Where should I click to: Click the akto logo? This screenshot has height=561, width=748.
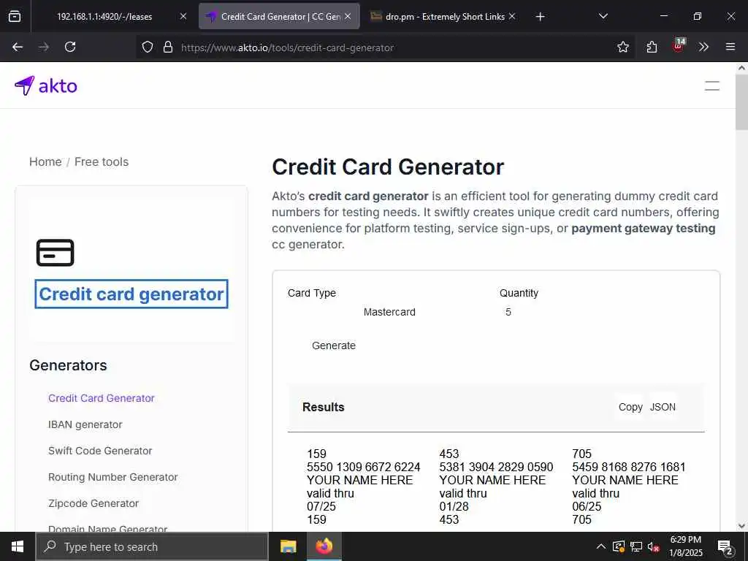click(46, 86)
